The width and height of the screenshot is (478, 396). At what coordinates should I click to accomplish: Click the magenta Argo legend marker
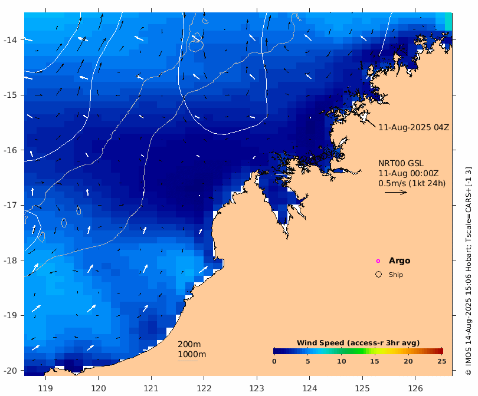tap(378, 261)
